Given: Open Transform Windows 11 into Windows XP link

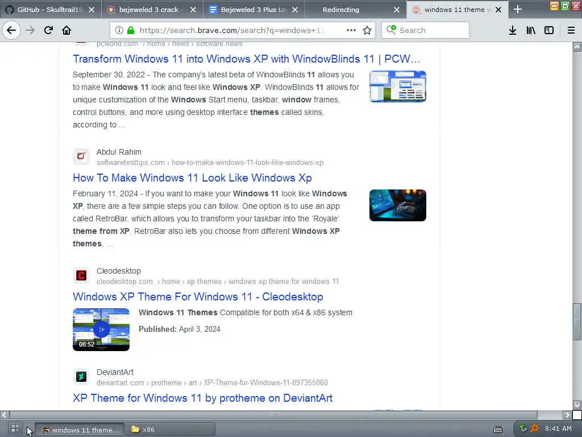Looking at the screenshot, I should click(x=247, y=59).
